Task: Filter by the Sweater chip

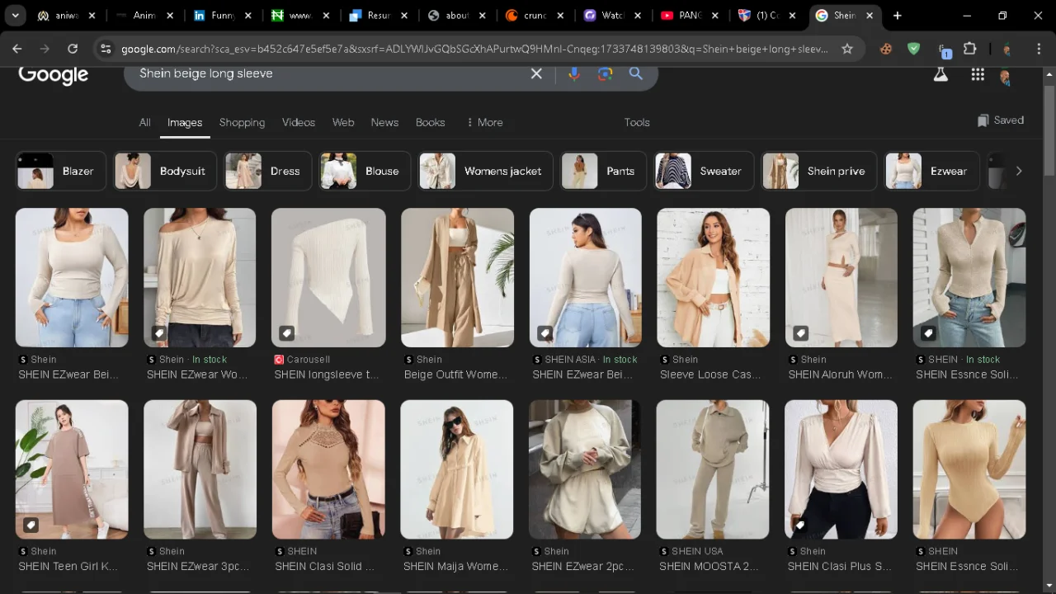Action: (x=704, y=171)
